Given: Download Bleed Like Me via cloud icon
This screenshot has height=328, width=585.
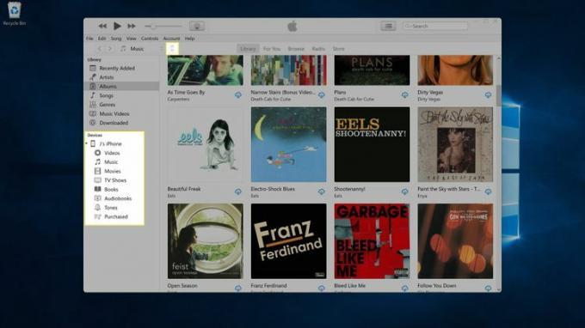Looking at the screenshot, I should 405,289.
